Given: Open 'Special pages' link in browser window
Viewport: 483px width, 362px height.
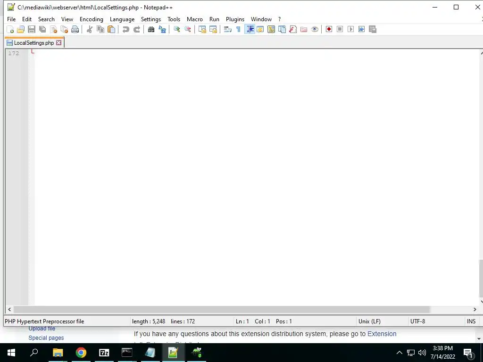Looking at the screenshot, I should tap(46, 337).
